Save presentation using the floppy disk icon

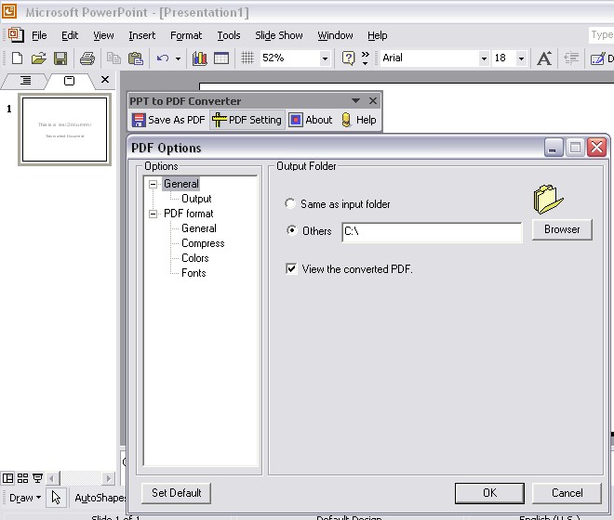60,58
